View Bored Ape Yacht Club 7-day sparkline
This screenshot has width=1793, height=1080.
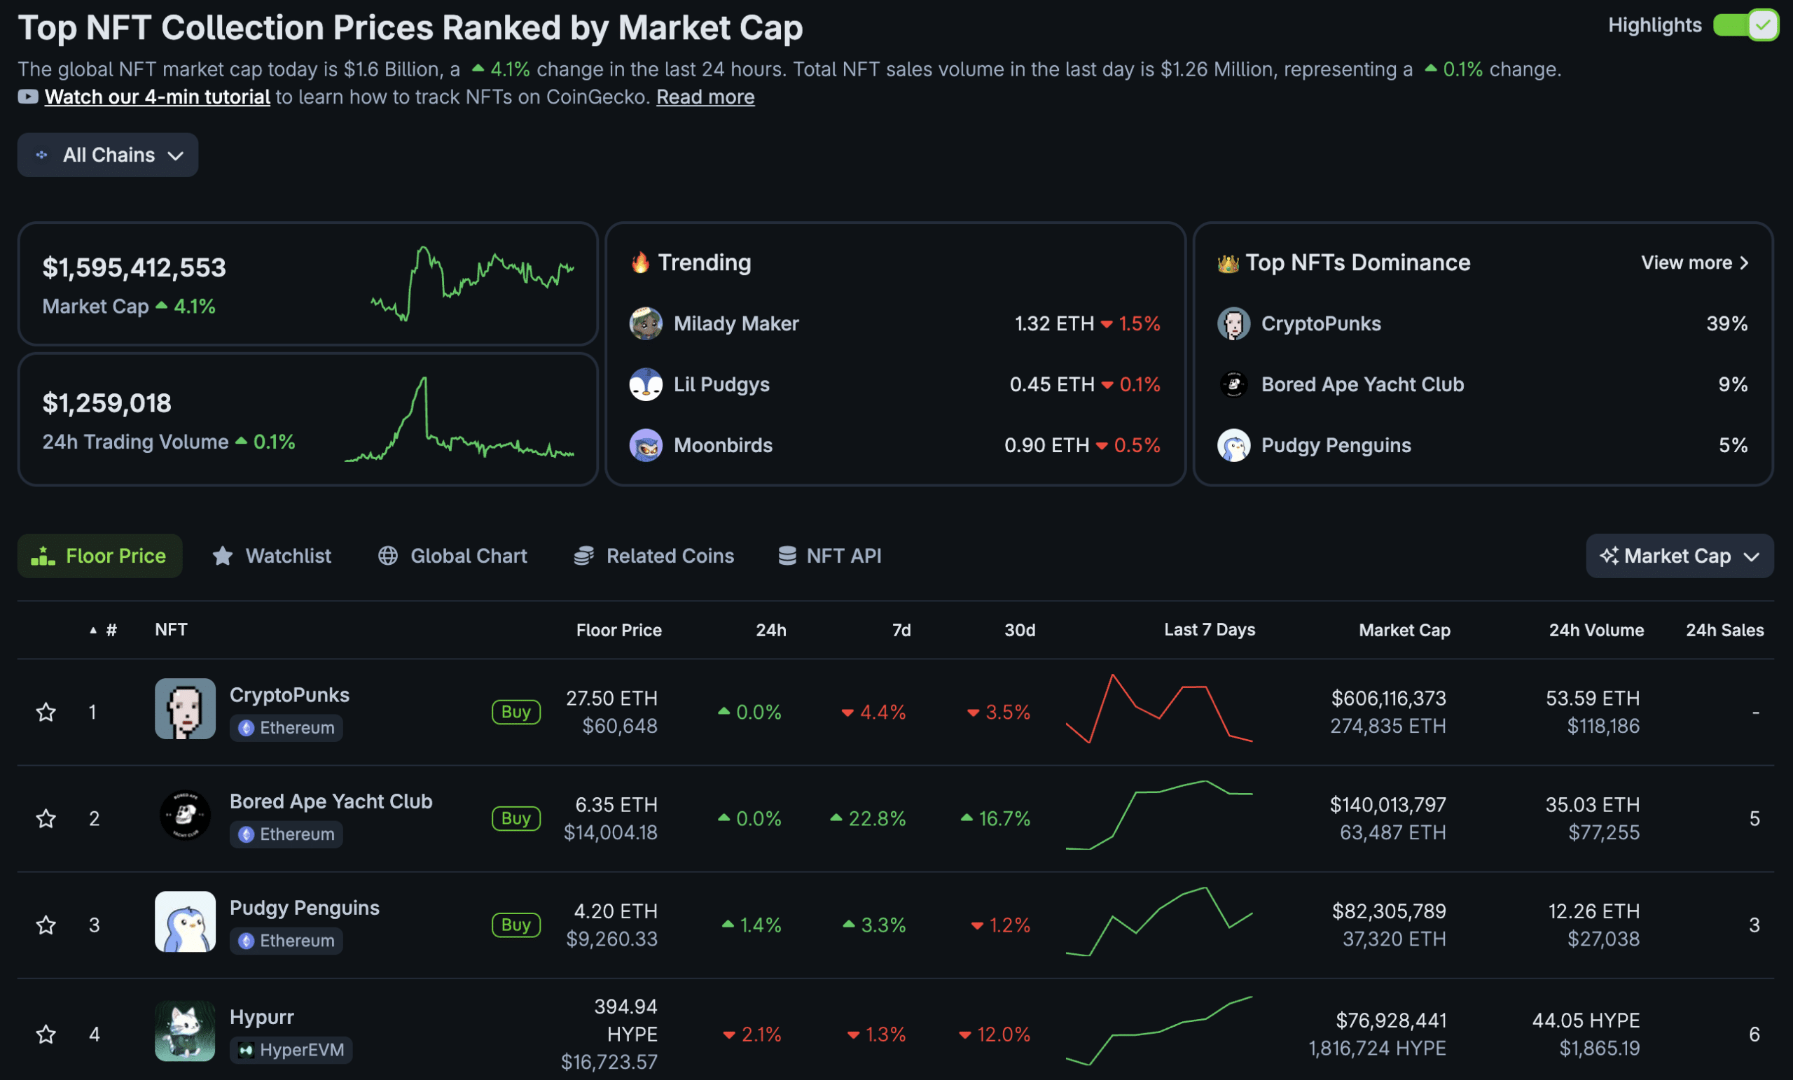point(1159,815)
